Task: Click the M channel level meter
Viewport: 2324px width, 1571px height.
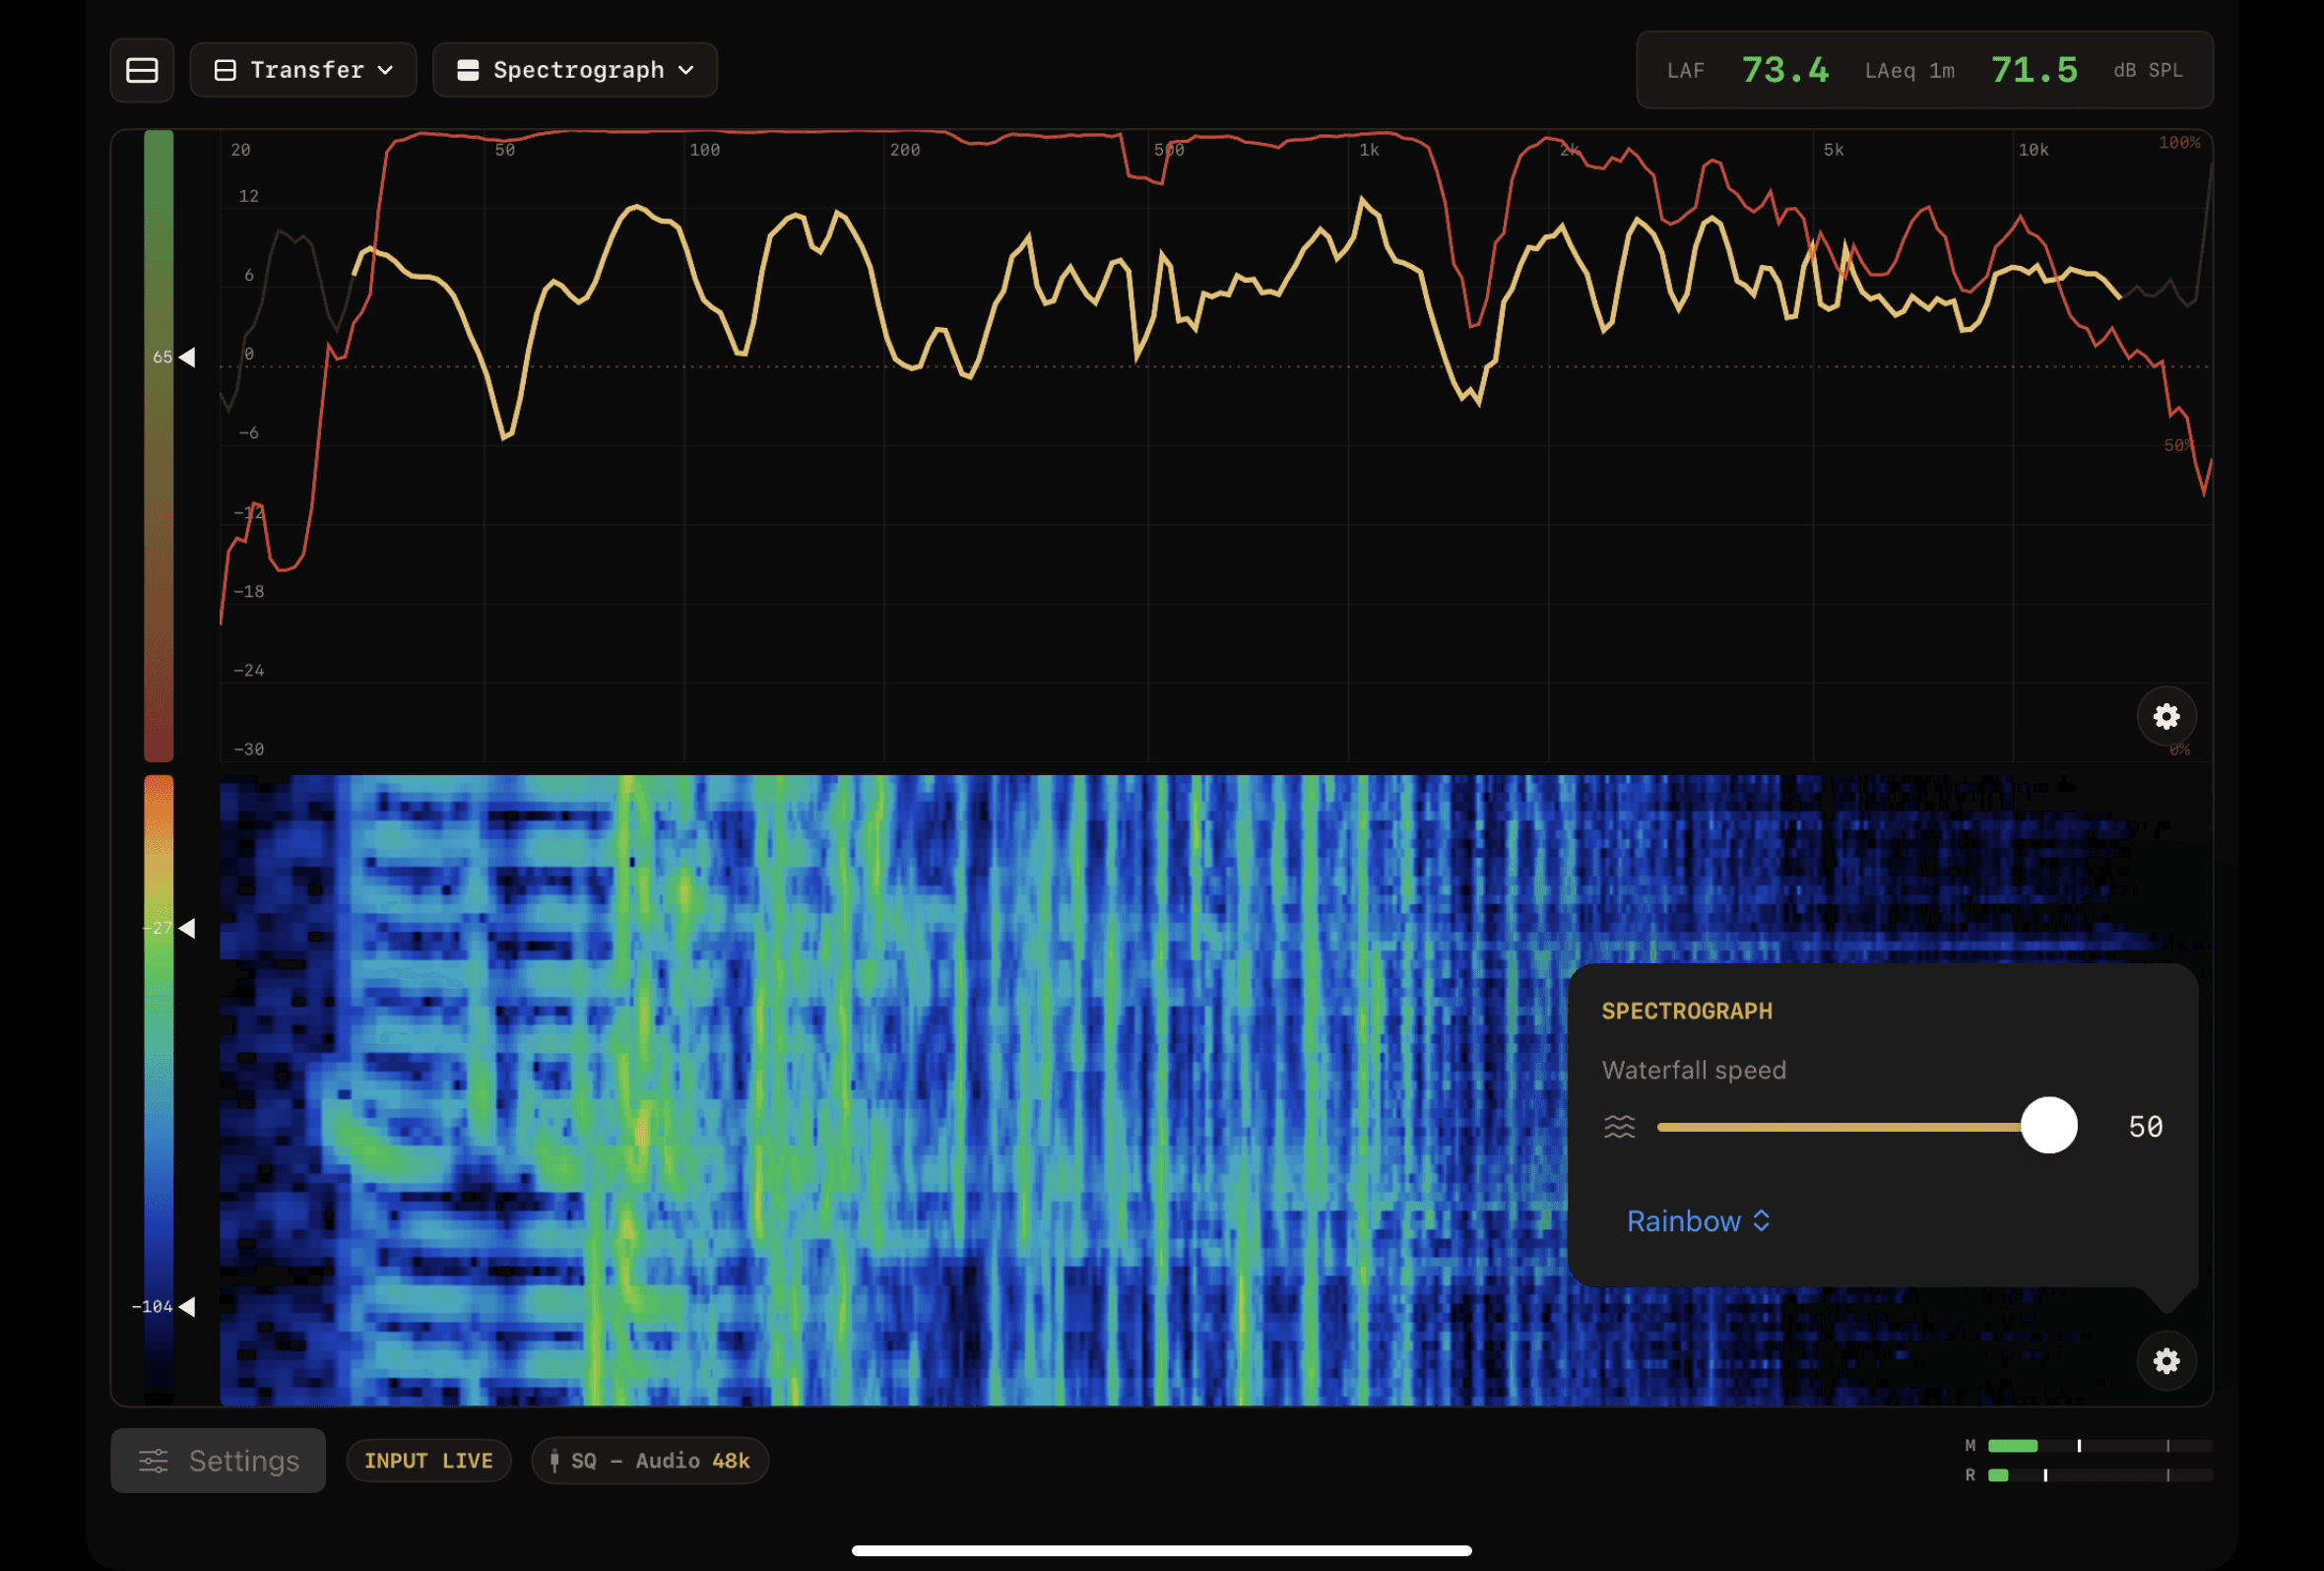Action: pyautogui.click(x=2100, y=1446)
